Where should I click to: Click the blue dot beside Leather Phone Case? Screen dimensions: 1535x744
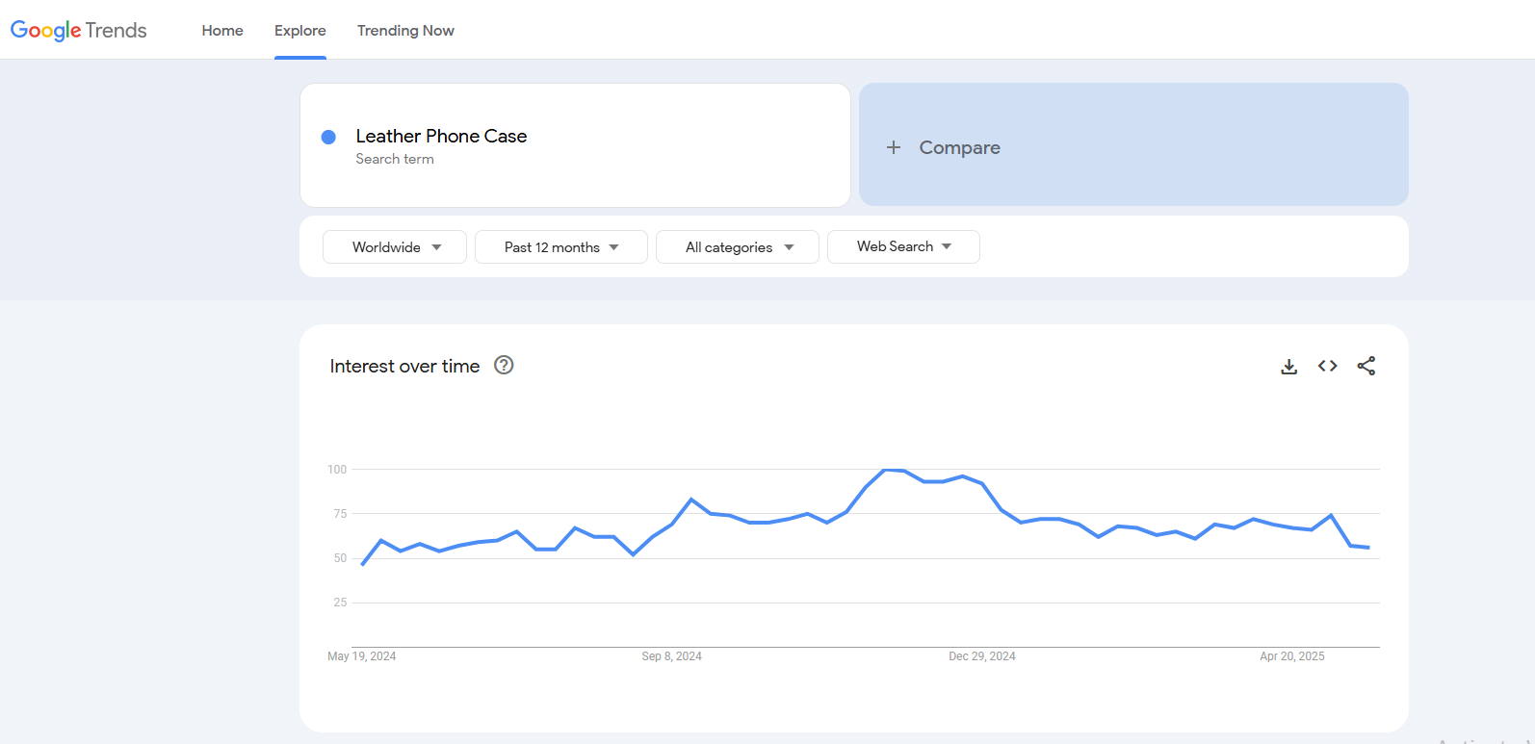pyautogui.click(x=328, y=137)
